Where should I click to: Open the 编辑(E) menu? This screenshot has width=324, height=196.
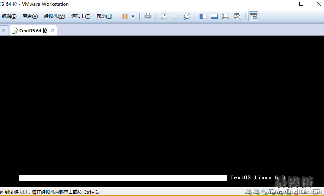(9, 16)
